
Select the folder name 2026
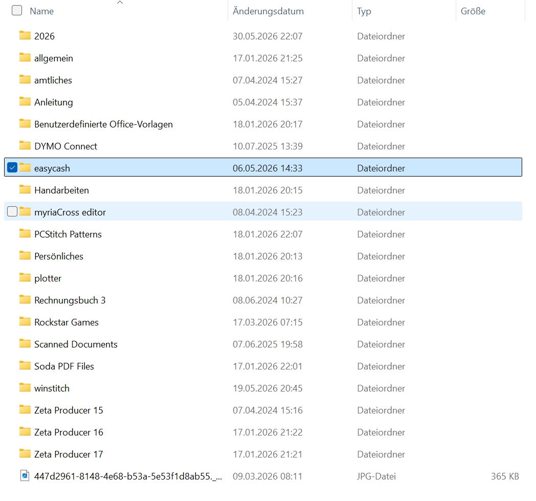click(x=44, y=36)
